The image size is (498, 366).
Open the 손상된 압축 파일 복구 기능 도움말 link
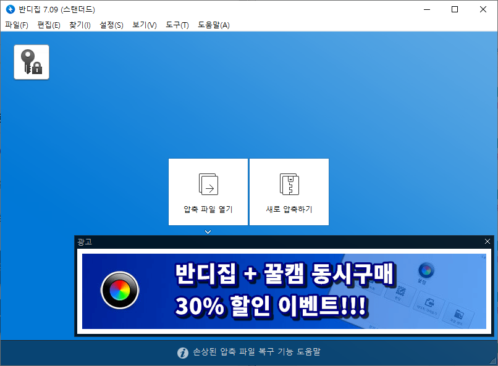256,352
